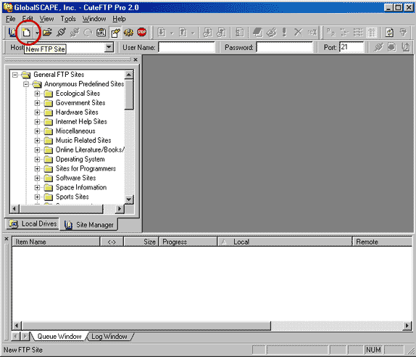The width and height of the screenshot is (416, 357).
Task: Click the Port field showing 21
Action: pos(351,48)
